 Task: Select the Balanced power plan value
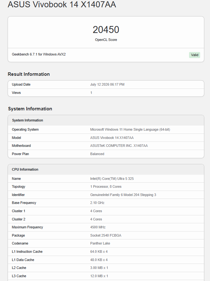point(97,154)
